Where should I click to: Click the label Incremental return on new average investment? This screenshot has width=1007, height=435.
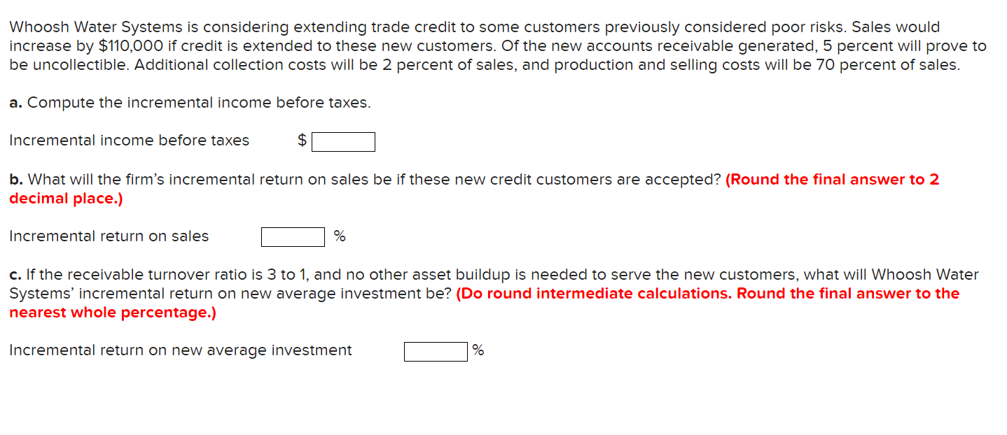[180, 350]
